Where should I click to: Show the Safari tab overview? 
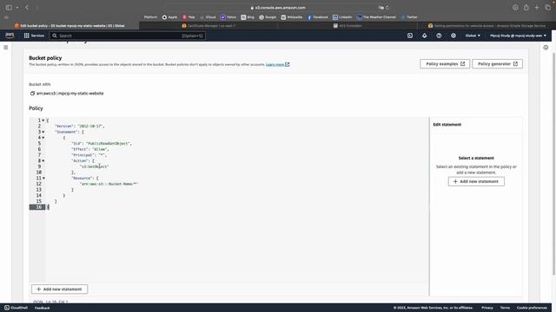tap(548, 8)
